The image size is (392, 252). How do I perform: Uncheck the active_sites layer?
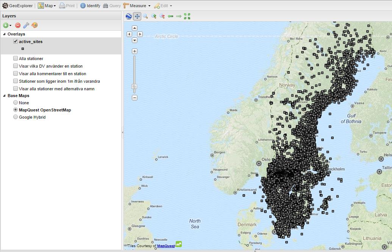tap(16, 42)
